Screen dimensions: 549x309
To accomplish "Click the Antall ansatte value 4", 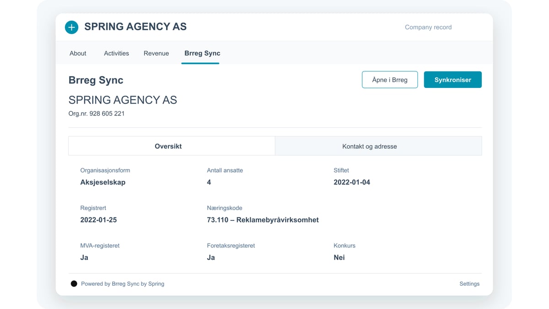I will (x=209, y=182).
